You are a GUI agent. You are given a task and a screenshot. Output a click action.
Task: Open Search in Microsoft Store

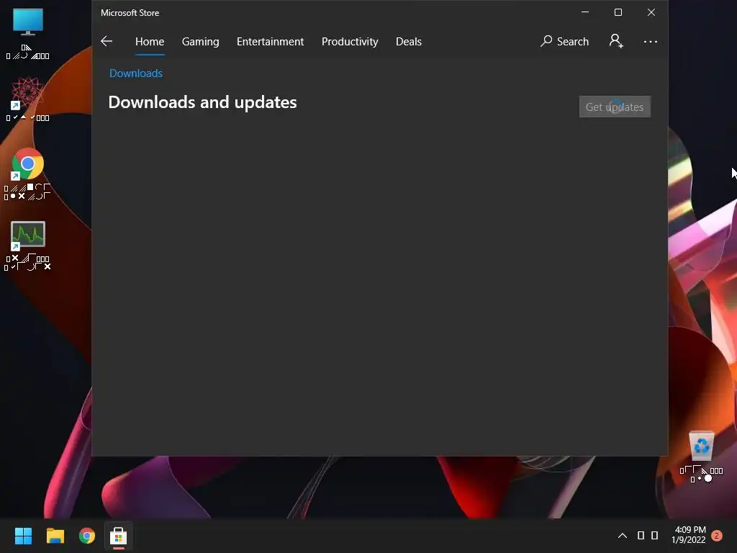(x=564, y=41)
